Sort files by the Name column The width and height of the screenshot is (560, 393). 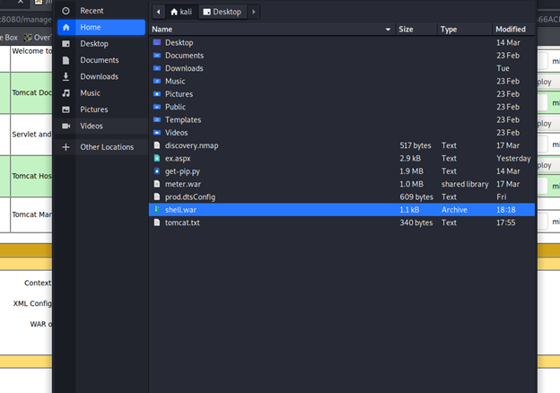(x=272, y=30)
